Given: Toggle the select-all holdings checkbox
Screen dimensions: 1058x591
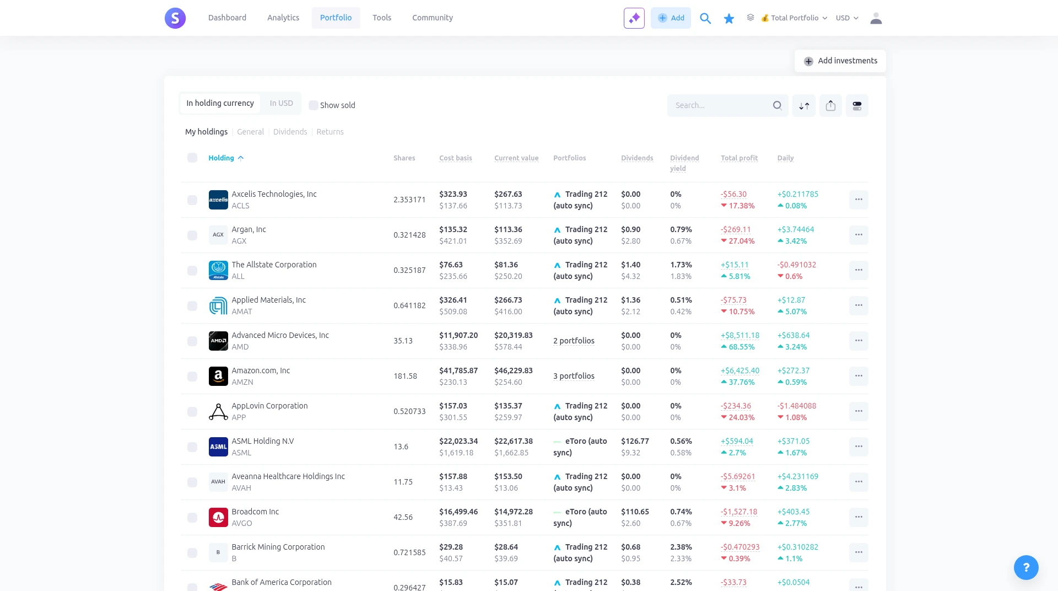Looking at the screenshot, I should pos(192,158).
